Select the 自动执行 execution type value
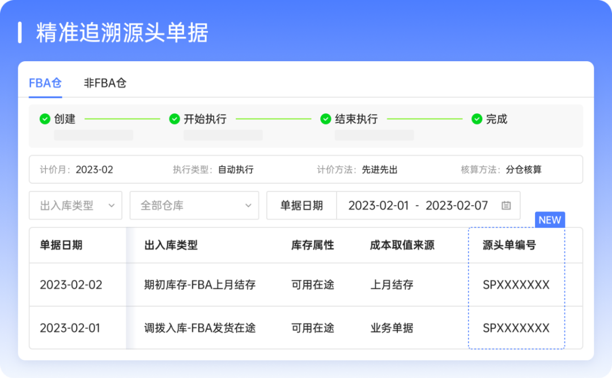 [235, 169]
